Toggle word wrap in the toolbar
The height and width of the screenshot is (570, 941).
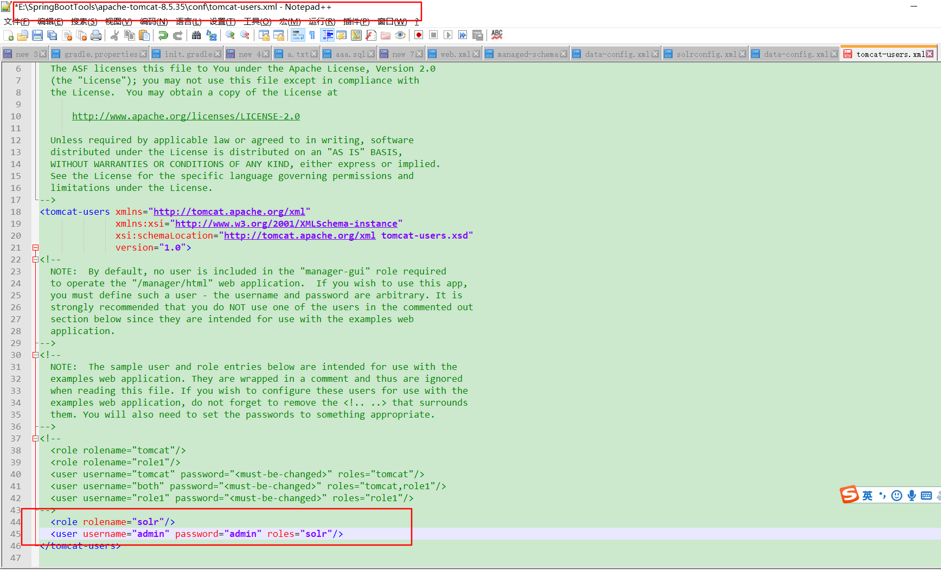(x=298, y=36)
